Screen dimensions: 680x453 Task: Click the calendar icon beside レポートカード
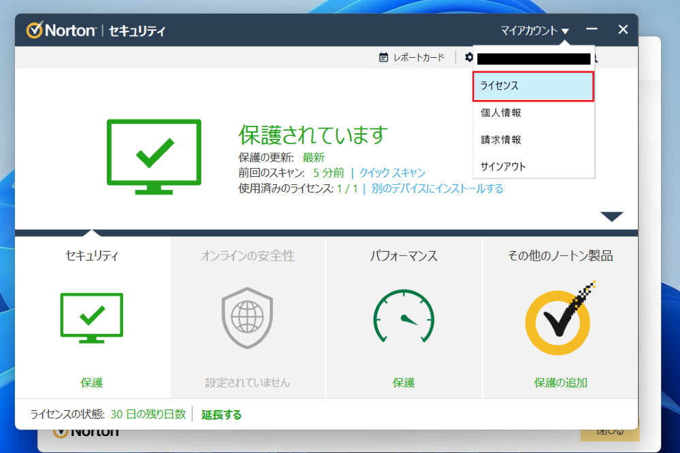(x=384, y=57)
